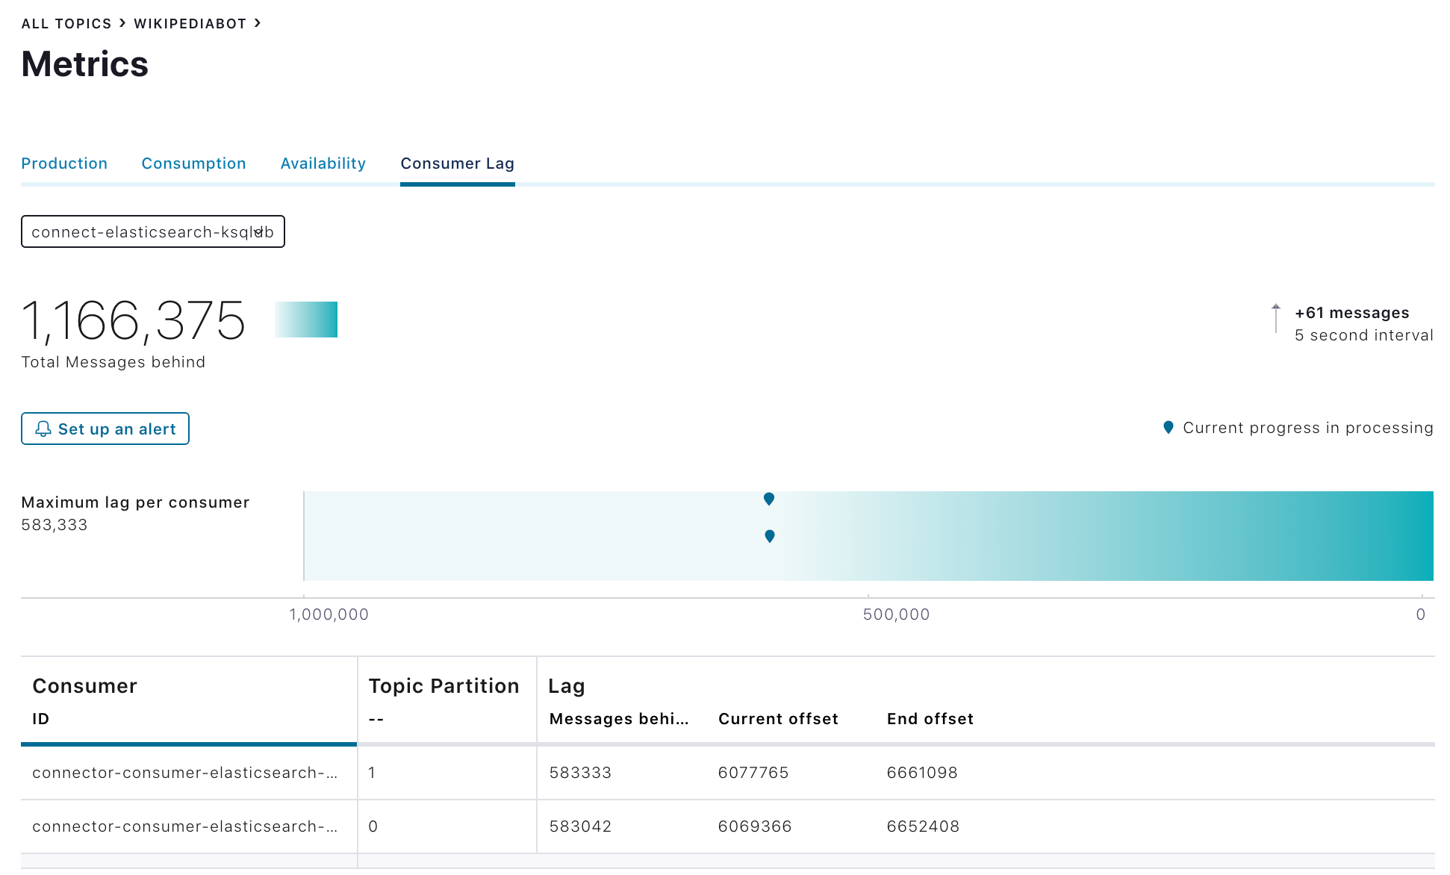
Task: Sort by Messages behind column header
Action: coord(618,718)
